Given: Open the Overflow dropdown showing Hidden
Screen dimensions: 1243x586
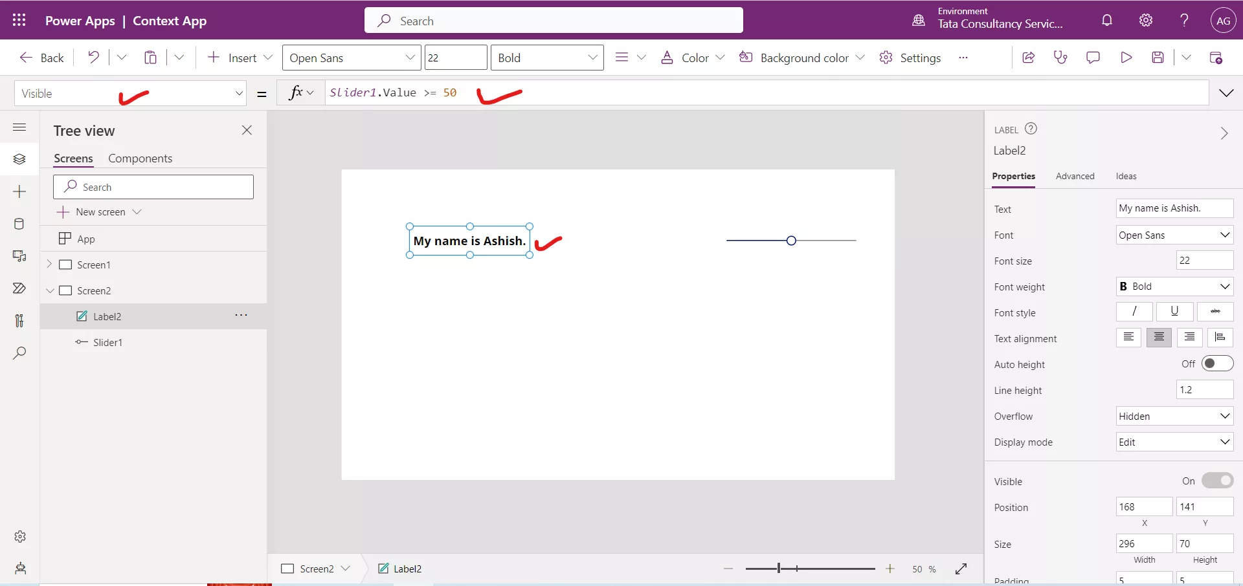Looking at the screenshot, I should pyautogui.click(x=1174, y=416).
